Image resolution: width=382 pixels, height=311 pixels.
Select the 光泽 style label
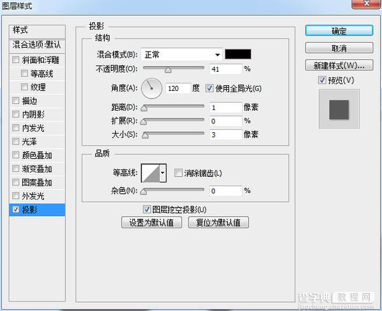coord(29,141)
